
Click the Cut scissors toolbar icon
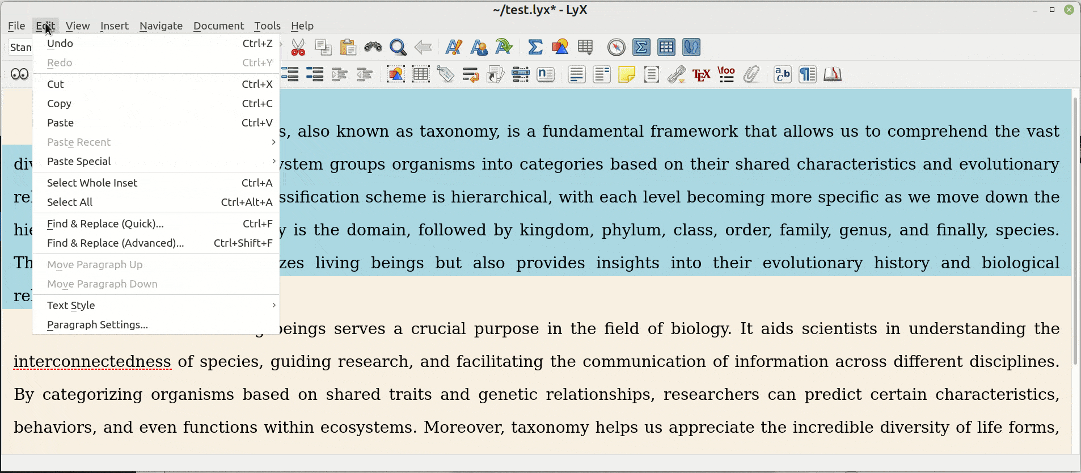click(298, 47)
